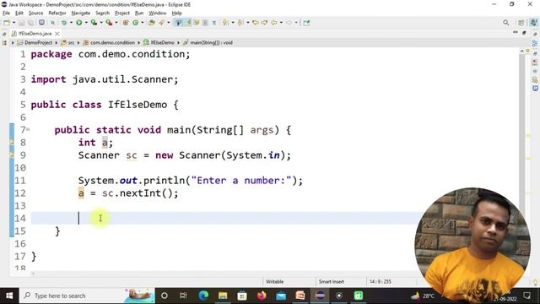Open the New wizard dropdown arrow
Image resolution: width=540 pixels, height=304 pixels.
pyautogui.click(x=13, y=23)
